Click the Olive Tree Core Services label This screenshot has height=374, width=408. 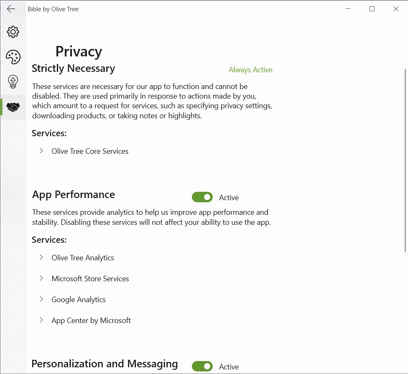click(90, 151)
